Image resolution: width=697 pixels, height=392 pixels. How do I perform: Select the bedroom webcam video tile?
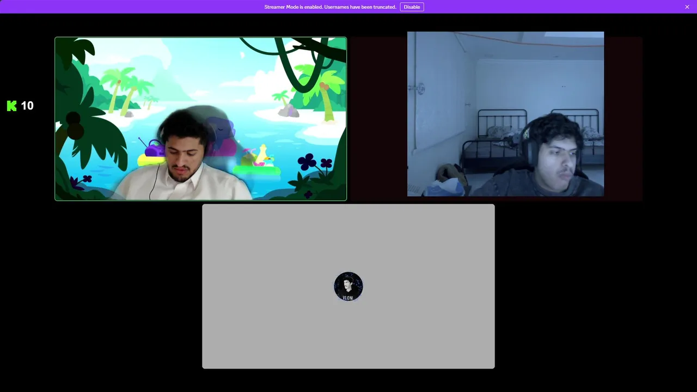505,114
